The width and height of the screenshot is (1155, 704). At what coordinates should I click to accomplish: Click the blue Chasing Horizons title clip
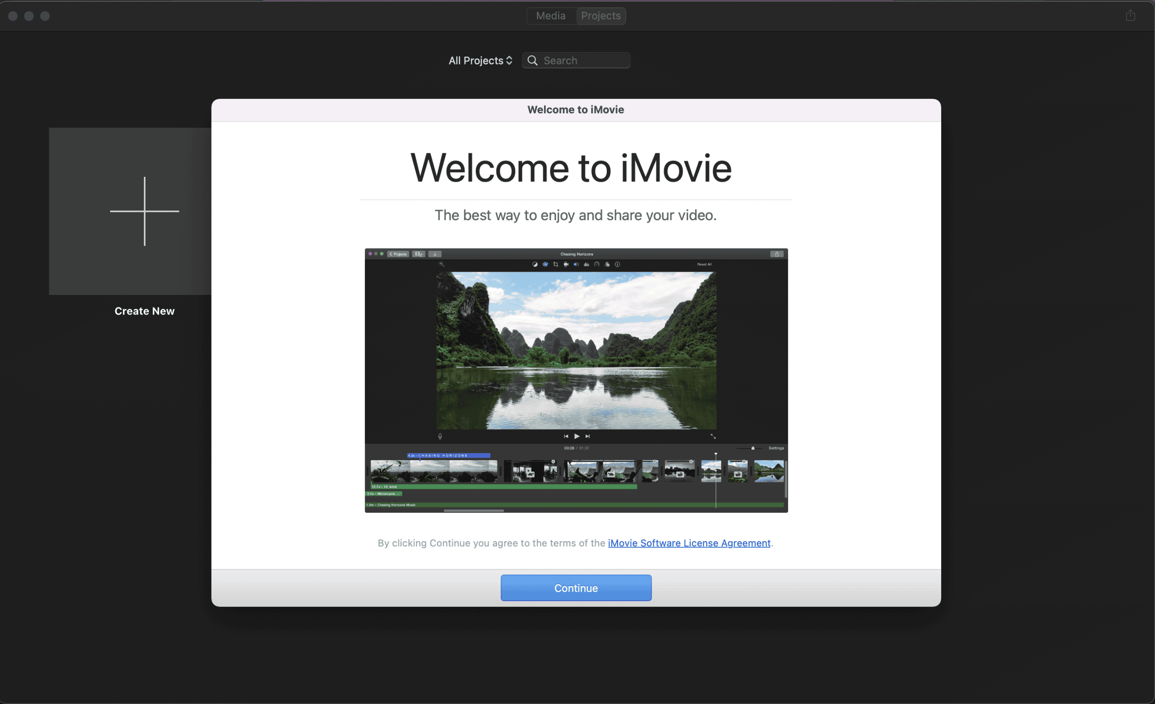(448, 456)
